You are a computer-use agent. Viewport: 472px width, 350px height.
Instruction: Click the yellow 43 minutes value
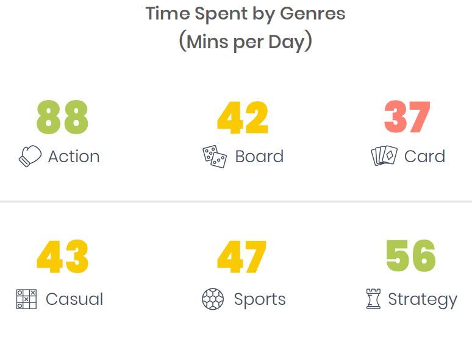tap(63, 257)
